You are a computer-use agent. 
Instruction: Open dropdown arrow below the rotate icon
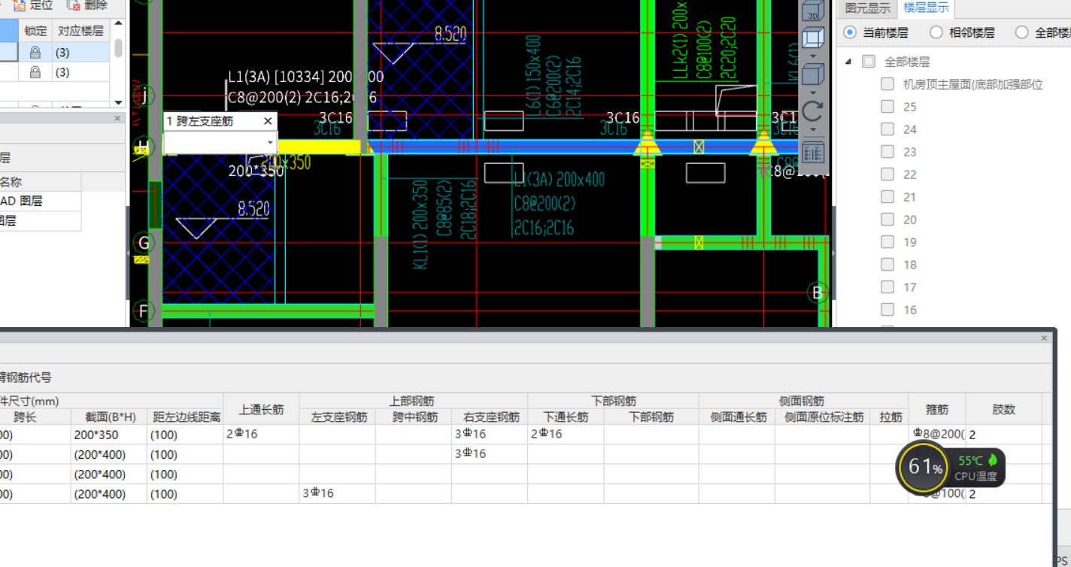click(812, 129)
